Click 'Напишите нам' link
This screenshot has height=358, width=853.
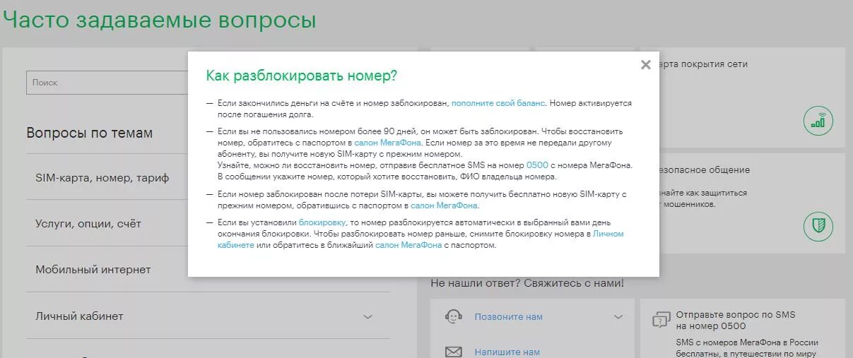click(507, 352)
